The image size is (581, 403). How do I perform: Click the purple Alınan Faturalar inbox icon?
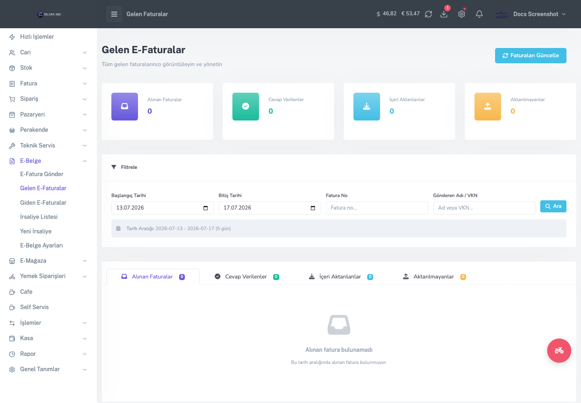click(x=125, y=106)
